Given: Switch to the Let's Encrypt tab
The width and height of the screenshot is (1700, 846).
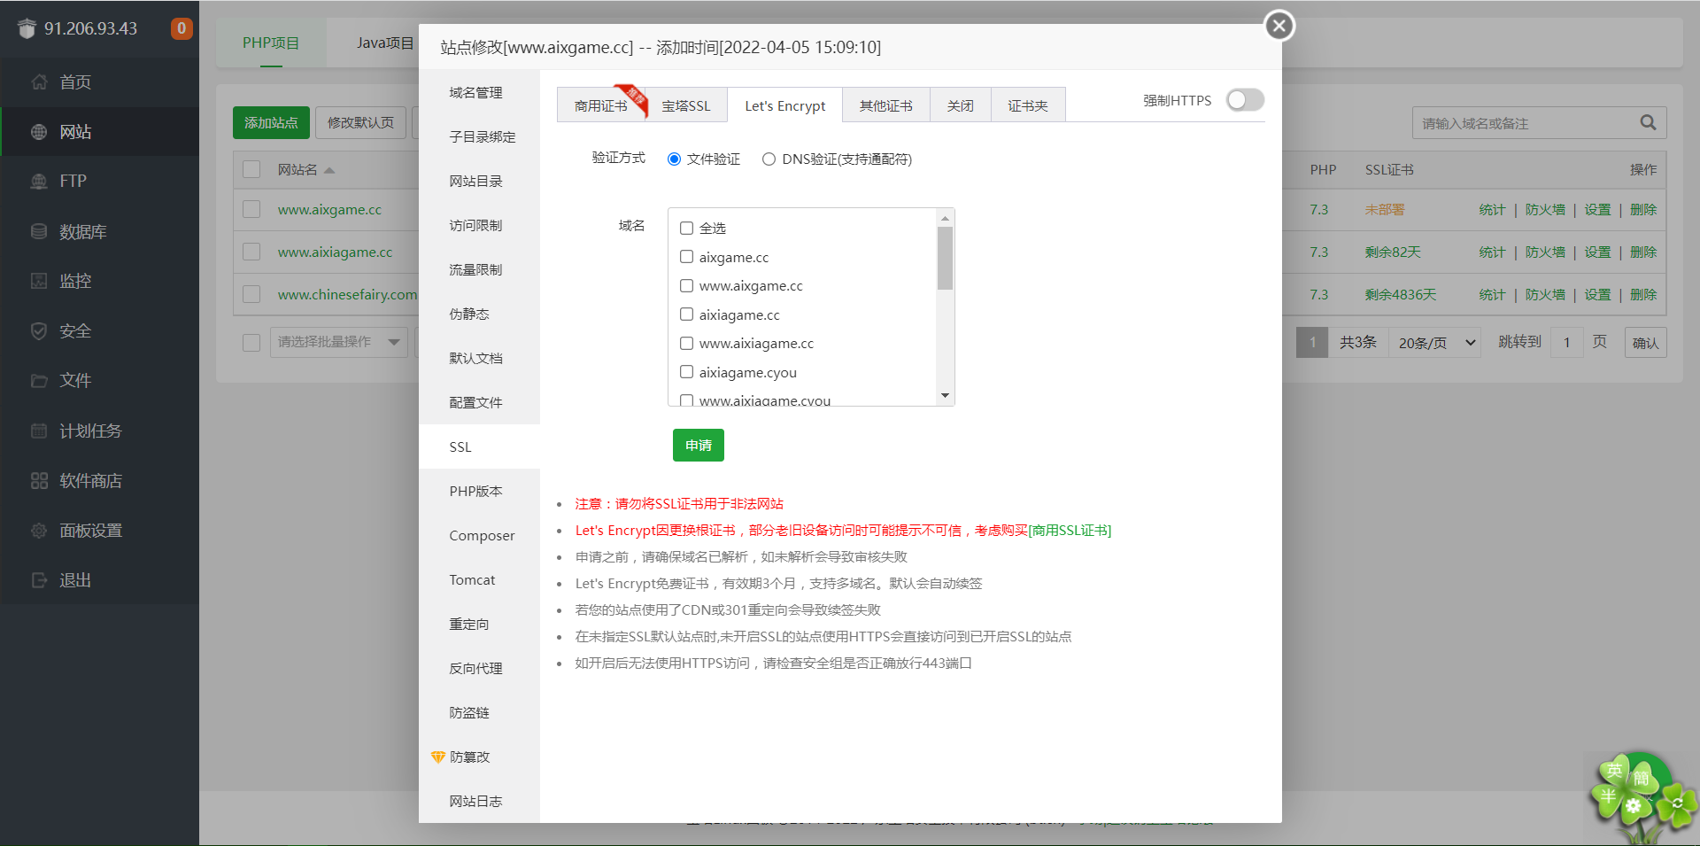Looking at the screenshot, I should (x=785, y=105).
